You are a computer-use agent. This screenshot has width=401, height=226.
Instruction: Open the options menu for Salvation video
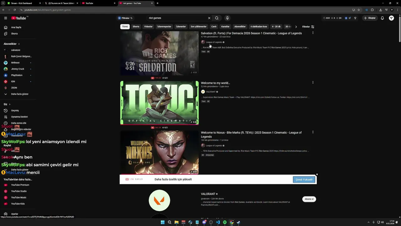313,33
